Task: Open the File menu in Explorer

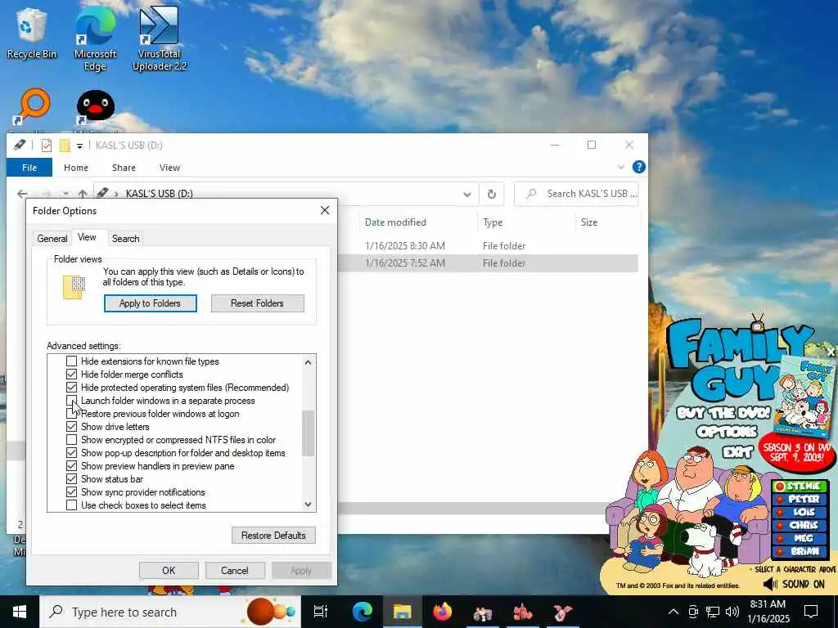Action: 29,168
